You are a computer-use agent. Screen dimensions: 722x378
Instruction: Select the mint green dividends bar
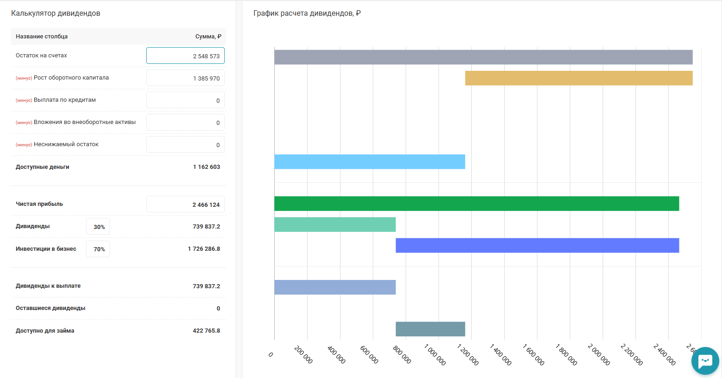point(335,224)
